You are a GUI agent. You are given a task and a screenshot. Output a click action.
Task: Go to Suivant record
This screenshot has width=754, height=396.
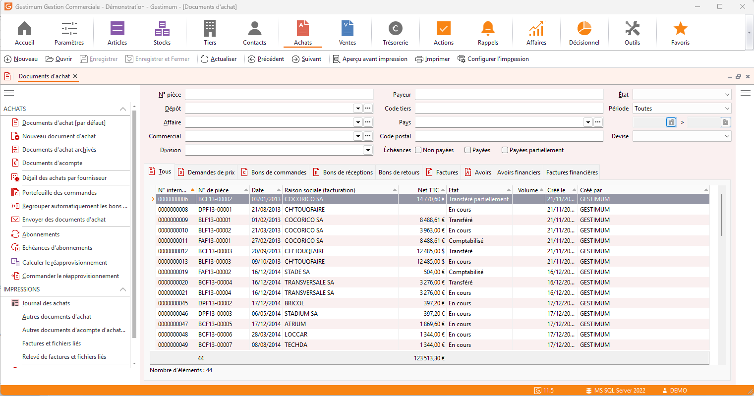[x=307, y=59]
